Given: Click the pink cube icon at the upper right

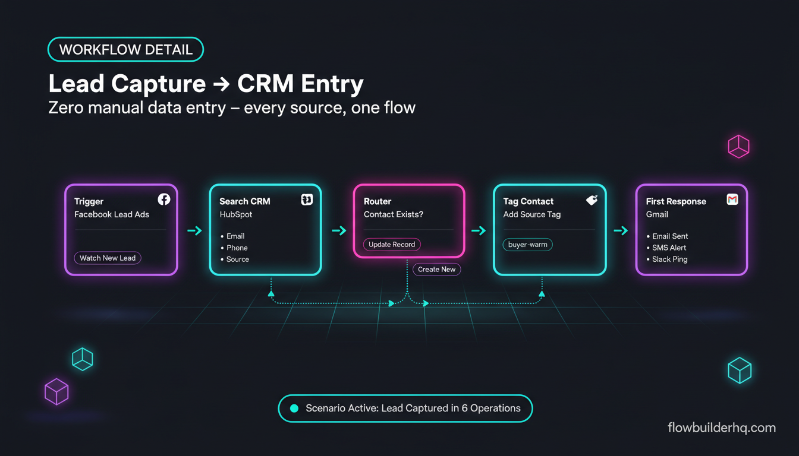Looking at the screenshot, I should (x=738, y=146).
